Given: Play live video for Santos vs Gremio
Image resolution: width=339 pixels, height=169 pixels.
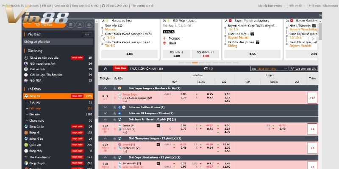Looking at the screenshot, I should 158,125.
